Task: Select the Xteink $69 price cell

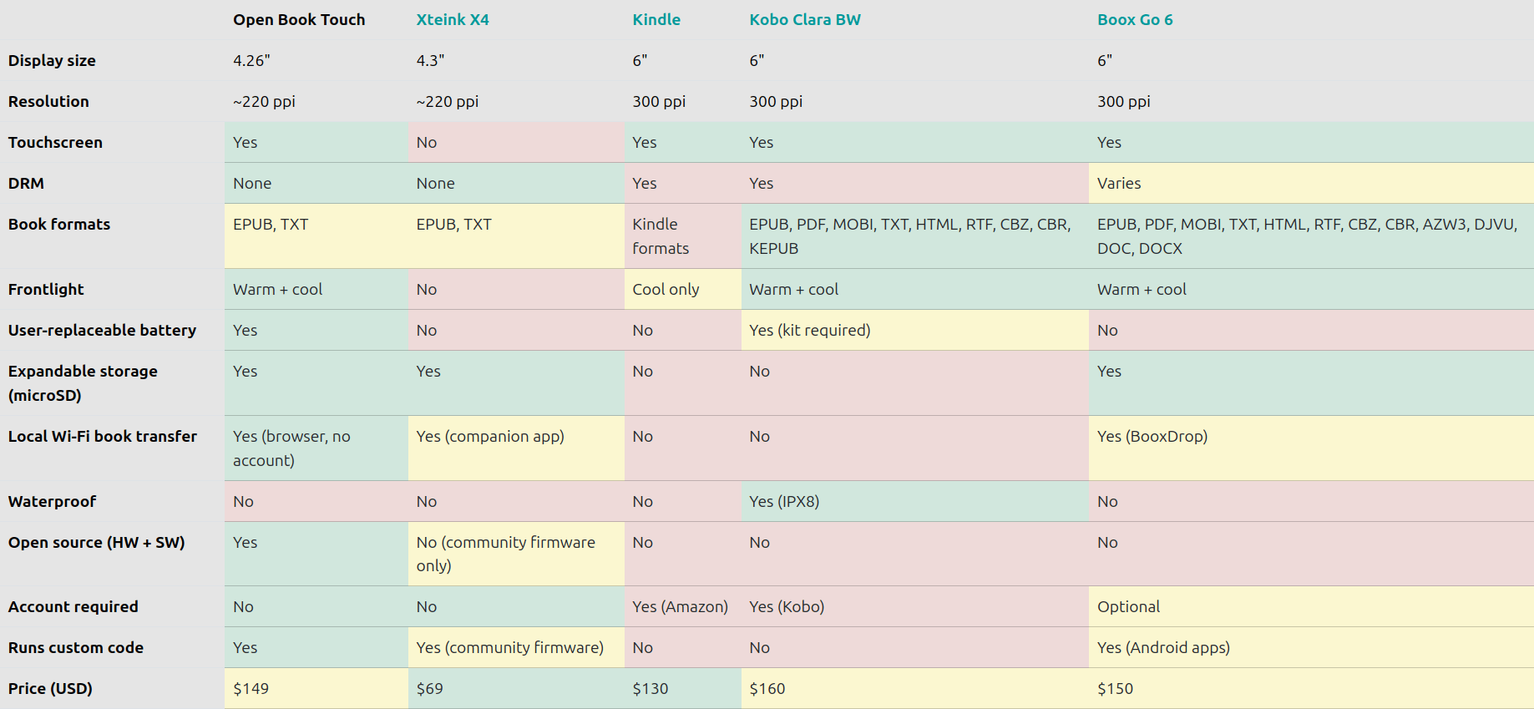Action: (x=516, y=688)
